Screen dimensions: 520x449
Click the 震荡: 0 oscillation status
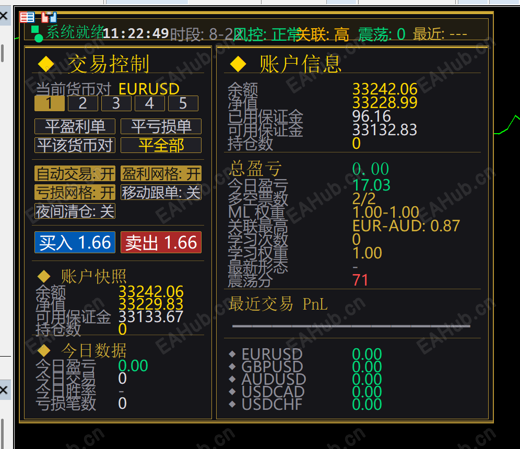point(382,34)
